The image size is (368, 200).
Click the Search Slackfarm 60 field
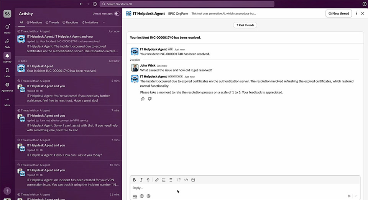[x=187, y=4]
